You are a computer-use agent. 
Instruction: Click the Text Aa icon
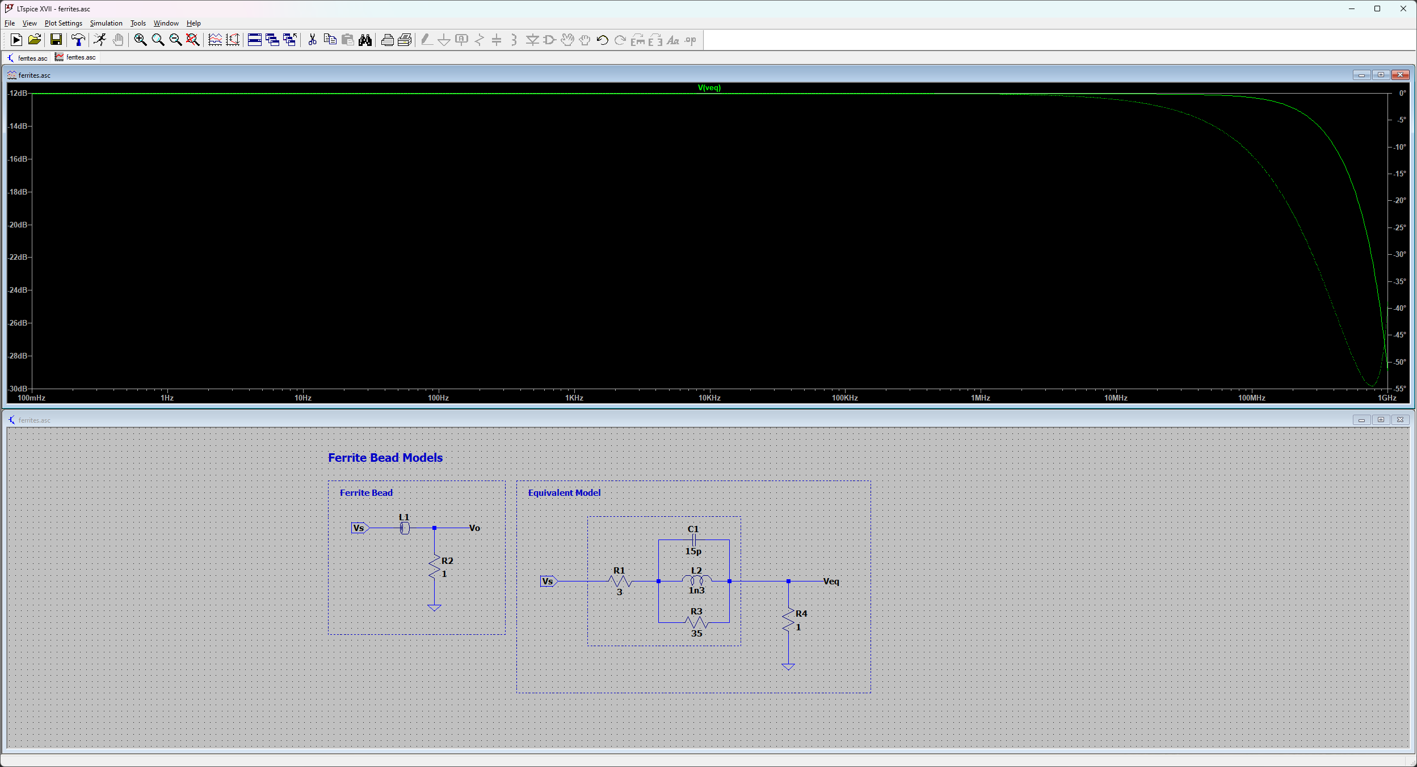(x=673, y=40)
